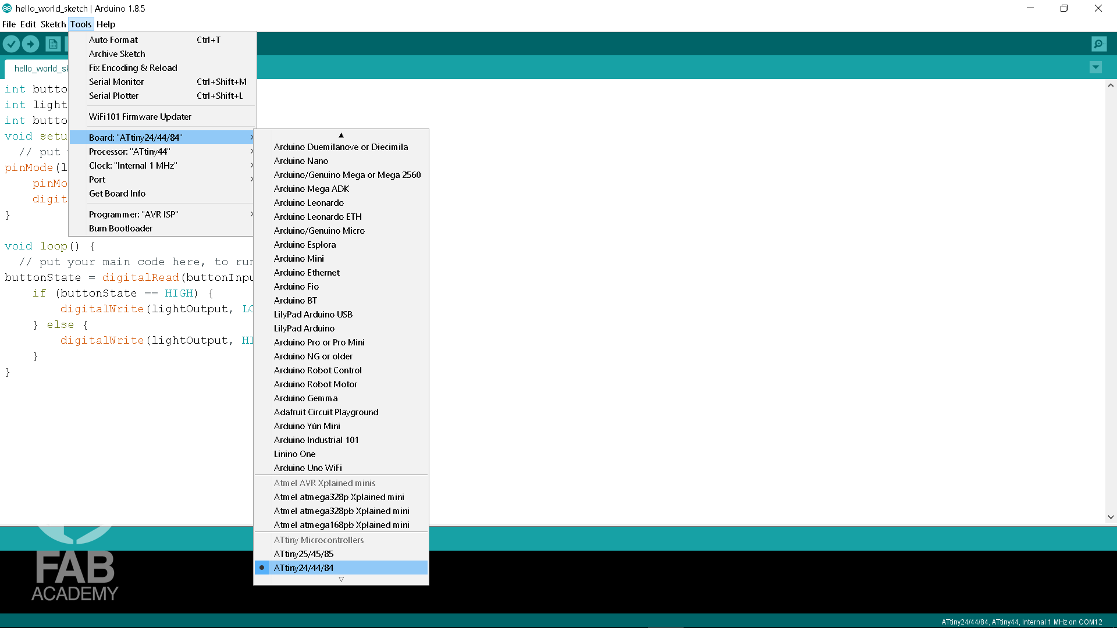The width and height of the screenshot is (1117, 628).
Task: Pick LilyPad Arduino board
Action: [x=341, y=329]
